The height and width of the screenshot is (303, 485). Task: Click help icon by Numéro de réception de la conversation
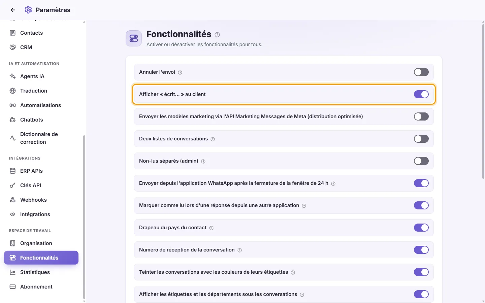[x=239, y=250]
